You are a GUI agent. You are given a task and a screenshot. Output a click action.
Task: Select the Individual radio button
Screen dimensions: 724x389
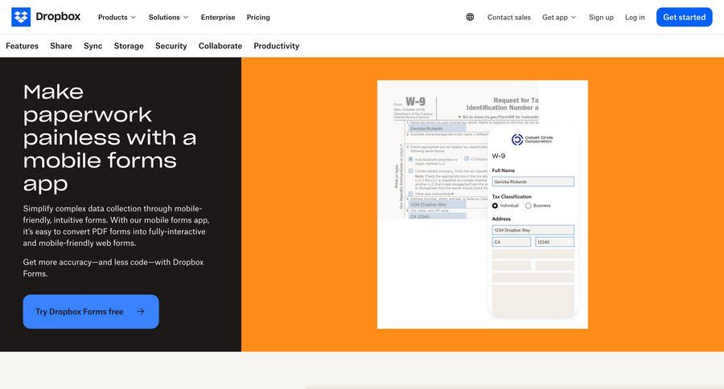(495, 206)
